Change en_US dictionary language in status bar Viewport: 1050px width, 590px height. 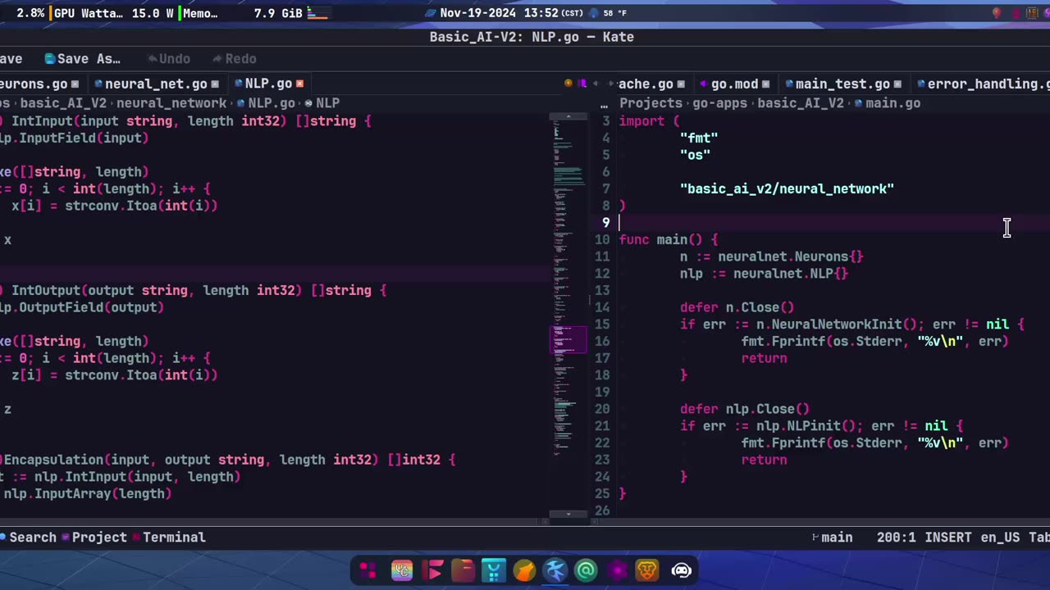click(x=1000, y=538)
